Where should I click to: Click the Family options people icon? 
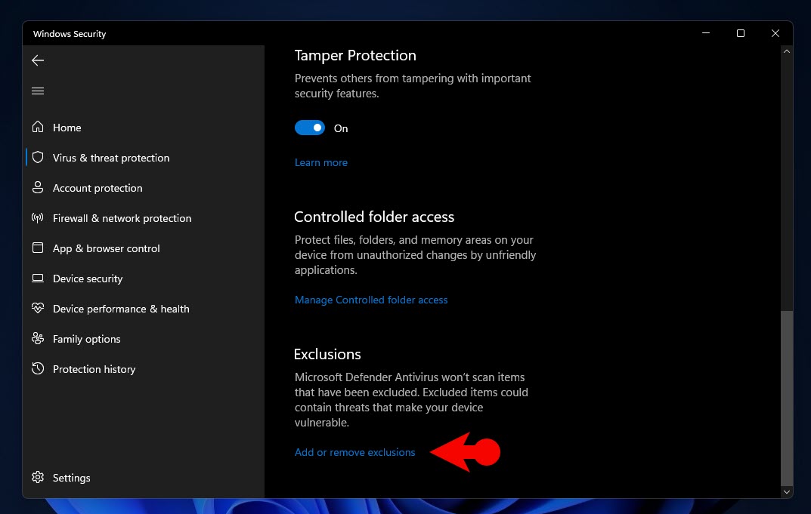point(38,338)
